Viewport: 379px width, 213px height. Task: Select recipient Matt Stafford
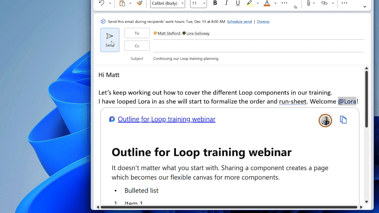pyautogui.click(x=169, y=33)
